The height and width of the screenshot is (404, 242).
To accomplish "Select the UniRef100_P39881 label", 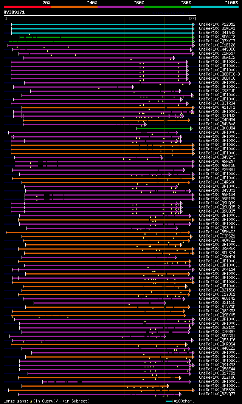I will pyautogui.click(x=217, y=170).
